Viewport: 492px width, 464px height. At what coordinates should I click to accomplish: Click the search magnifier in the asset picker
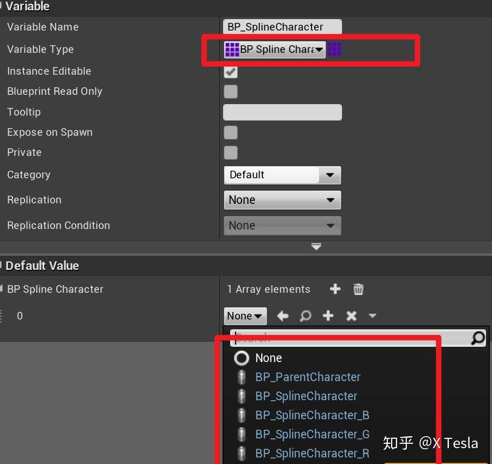coord(478,338)
